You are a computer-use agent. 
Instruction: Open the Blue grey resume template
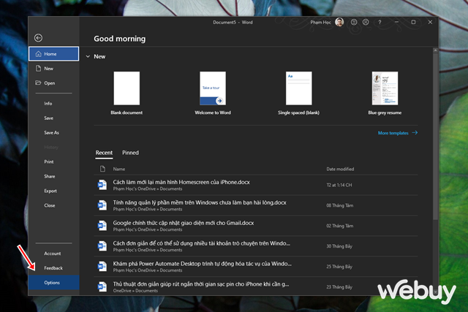coord(384,90)
